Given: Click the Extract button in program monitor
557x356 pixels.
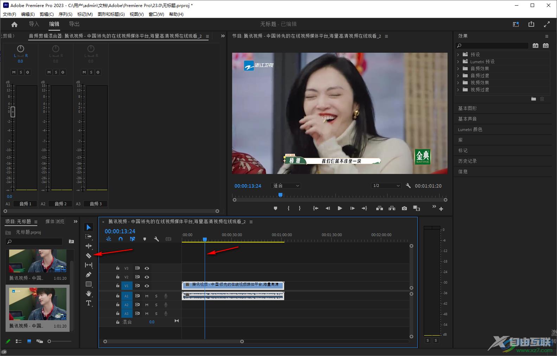Looking at the screenshot, I should 392,208.
